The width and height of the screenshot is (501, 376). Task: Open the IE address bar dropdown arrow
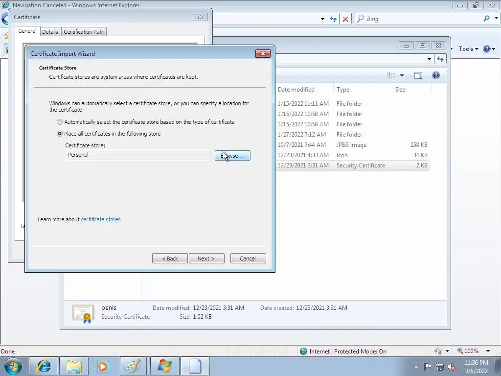click(322, 19)
